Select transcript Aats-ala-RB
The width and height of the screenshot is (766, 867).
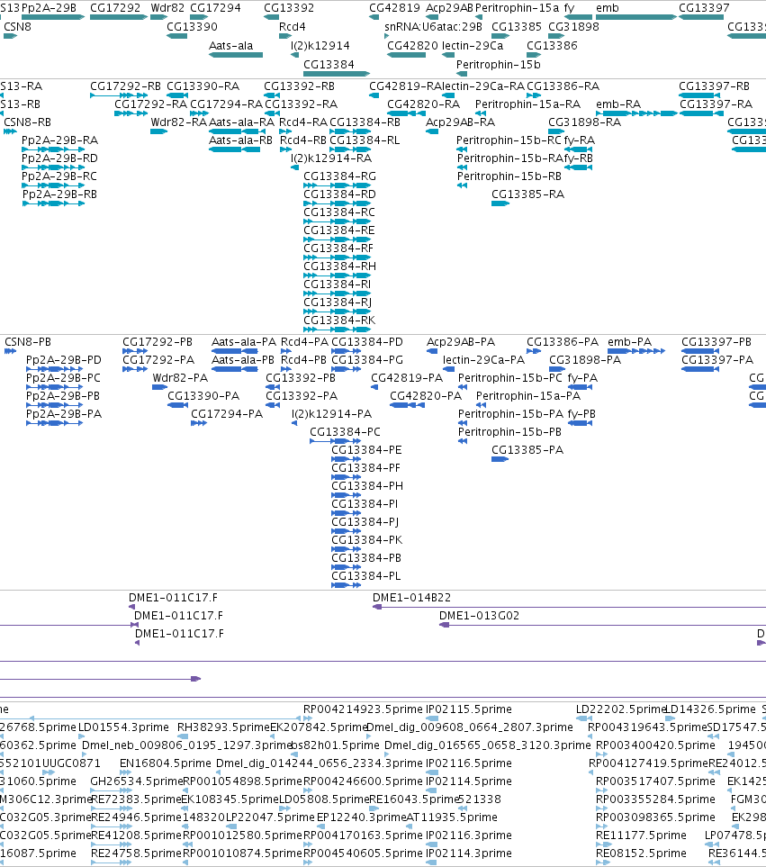[239, 140]
